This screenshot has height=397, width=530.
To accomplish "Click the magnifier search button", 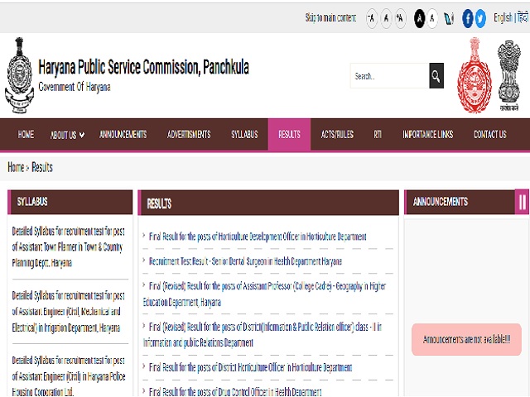I will [x=436, y=75].
